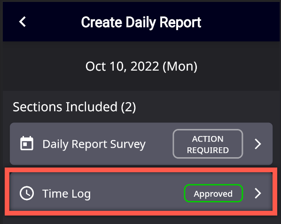Click the clock icon beside Time Log

(27, 193)
